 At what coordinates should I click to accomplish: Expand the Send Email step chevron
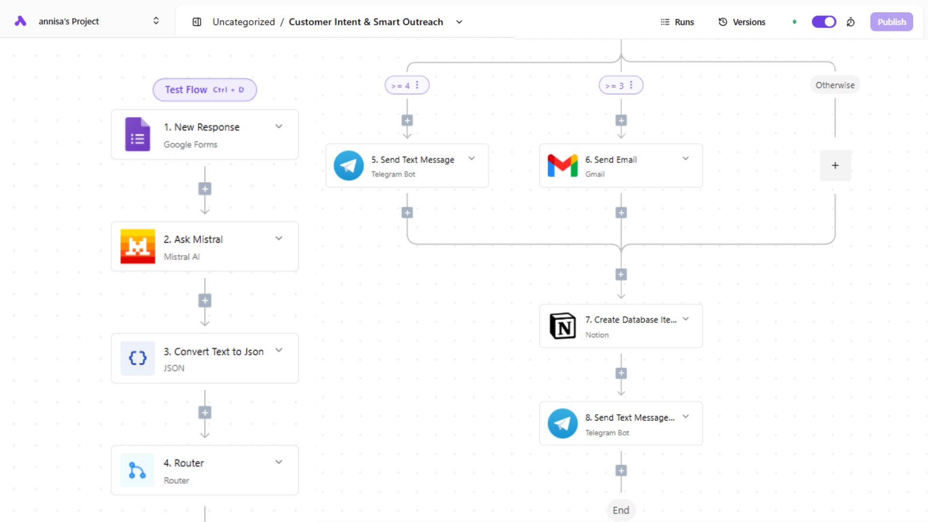coord(685,159)
